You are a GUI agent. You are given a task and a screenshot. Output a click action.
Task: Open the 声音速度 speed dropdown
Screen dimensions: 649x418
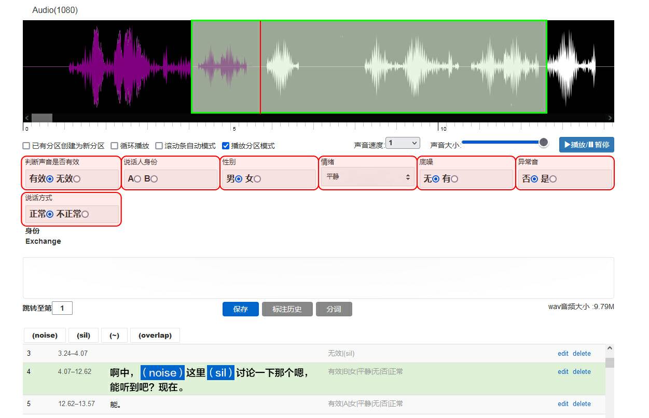(x=403, y=143)
